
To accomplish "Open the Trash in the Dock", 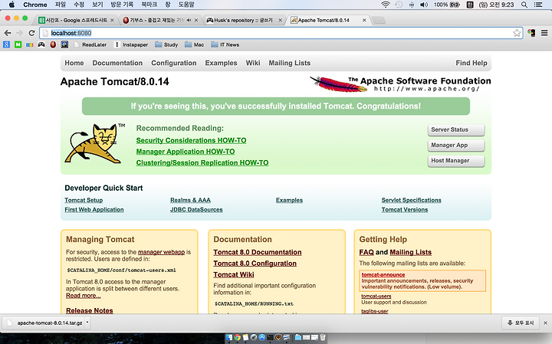I will 323,338.
